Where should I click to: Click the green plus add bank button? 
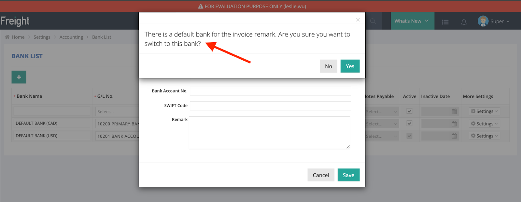point(19,77)
